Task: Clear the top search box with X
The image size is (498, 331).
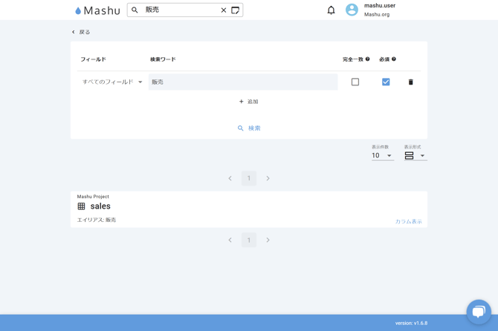Action: pos(223,10)
